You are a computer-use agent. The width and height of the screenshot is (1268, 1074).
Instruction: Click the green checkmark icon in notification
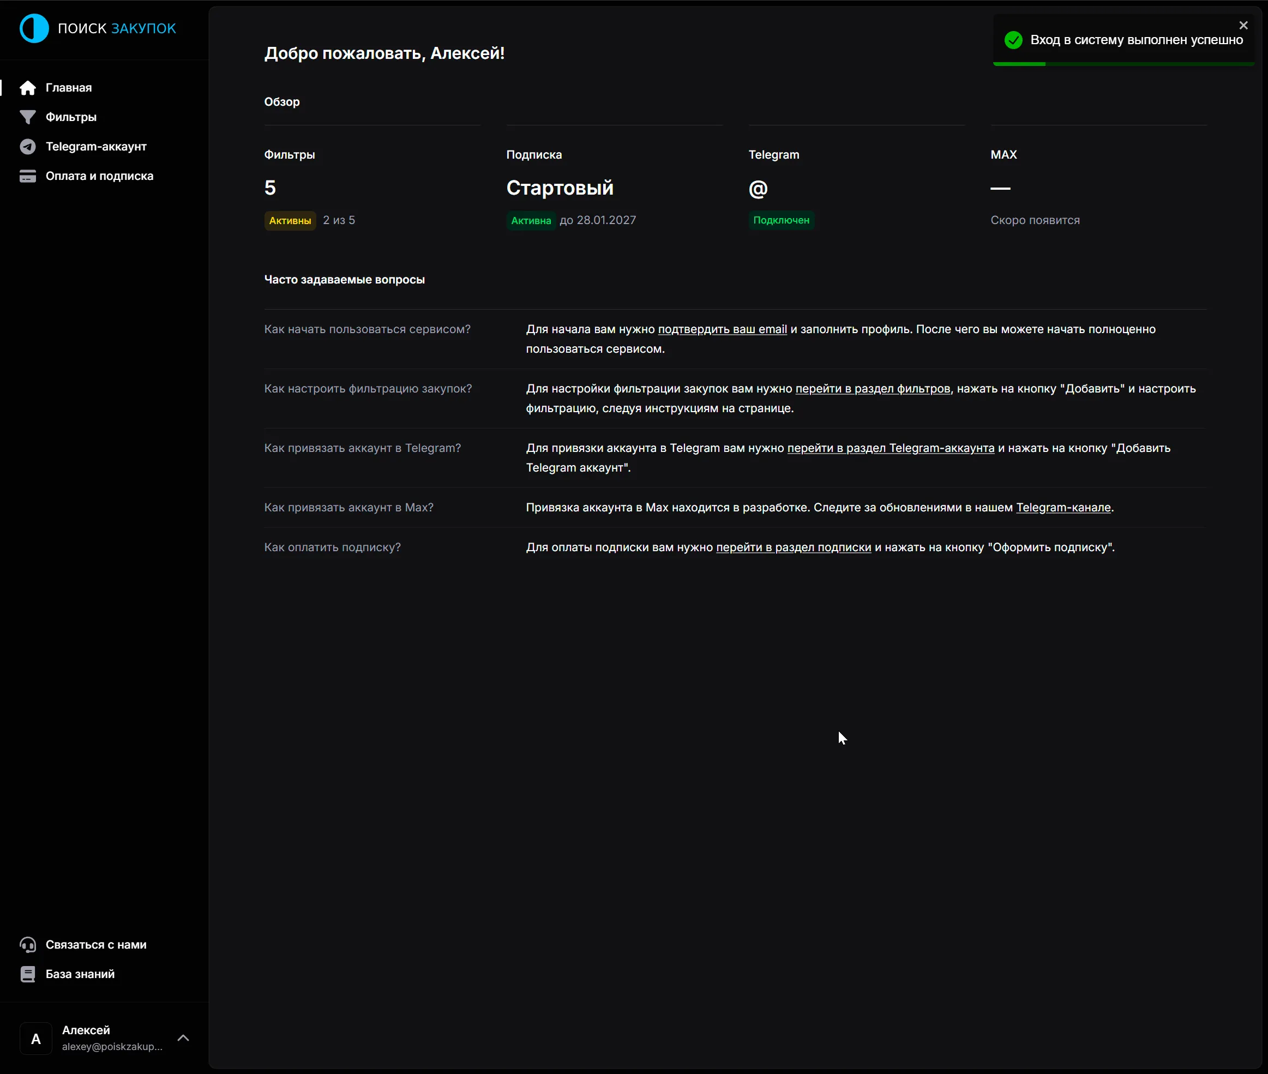(1013, 40)
